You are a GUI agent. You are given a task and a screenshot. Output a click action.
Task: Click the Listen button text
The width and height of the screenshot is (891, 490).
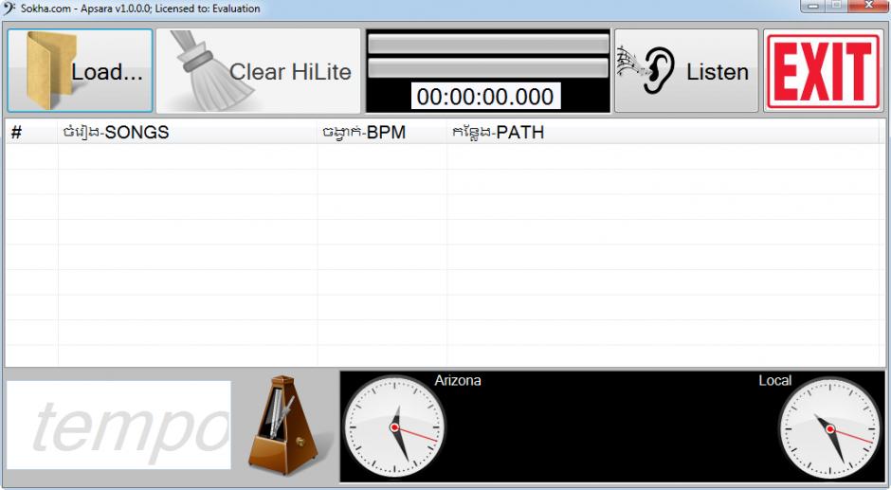coord(718,72)
